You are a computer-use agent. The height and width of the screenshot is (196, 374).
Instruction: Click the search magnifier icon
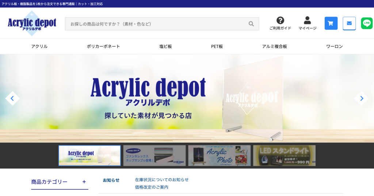(x=251, y=24)
